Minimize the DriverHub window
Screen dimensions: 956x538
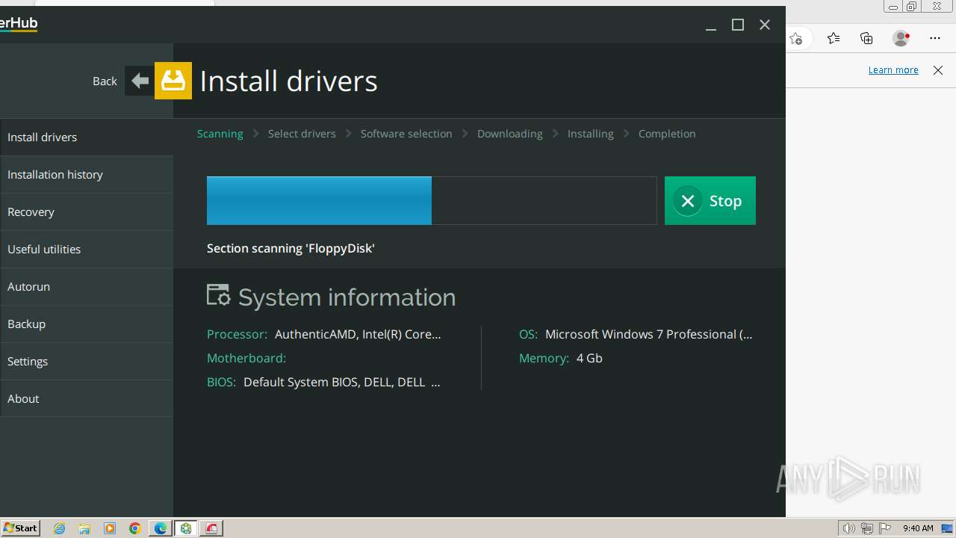[x=711, y=25]
